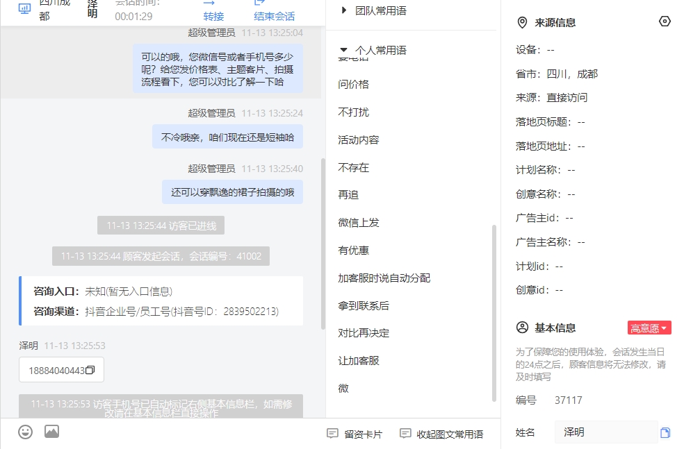Image resolution: width=684 pixels, height=449 pixels.
Task: Click the 转接 transfer link
Action: [213, 17]
